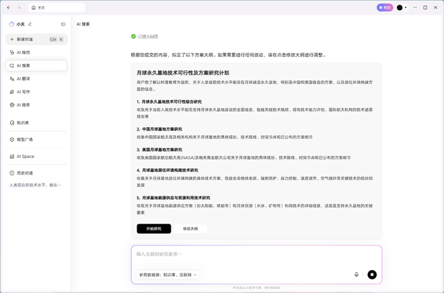This screenshot has width=444, height=293.
Task: Open the profile avatar dropdown at top right
Action: (x=402, y=7)
